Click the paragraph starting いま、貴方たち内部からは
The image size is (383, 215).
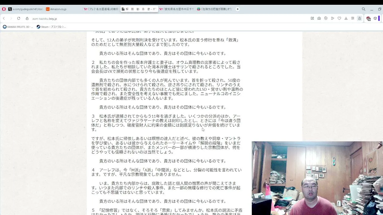tap(166, 188)
